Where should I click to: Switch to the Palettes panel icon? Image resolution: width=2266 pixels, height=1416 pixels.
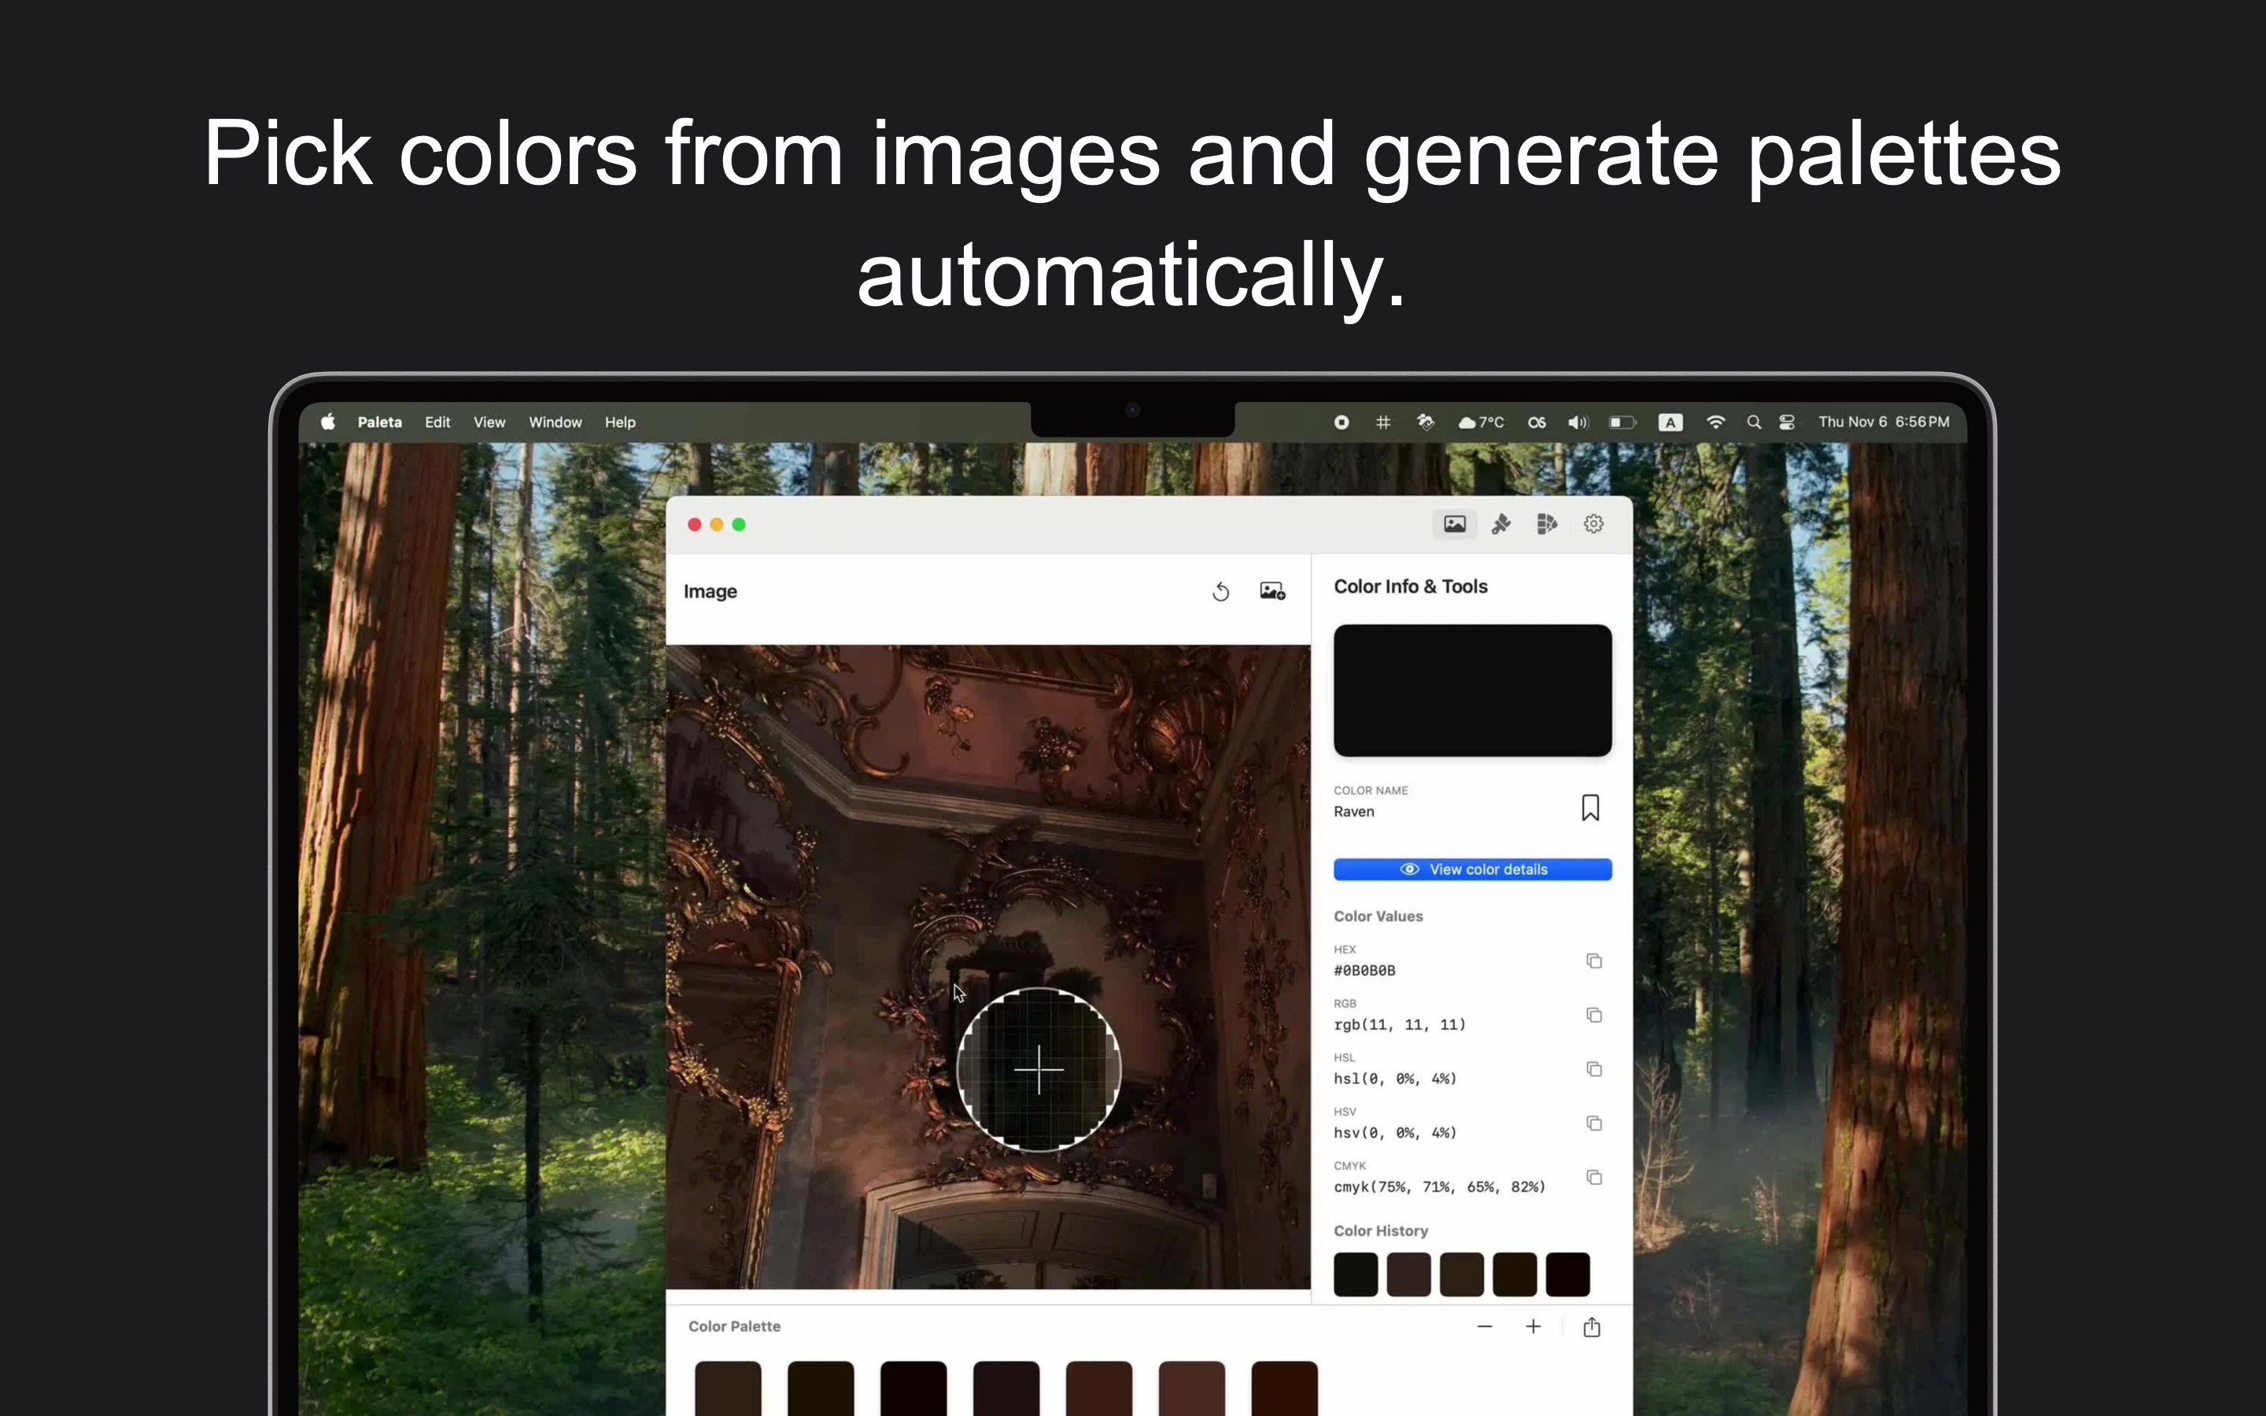click(1546, 523)
